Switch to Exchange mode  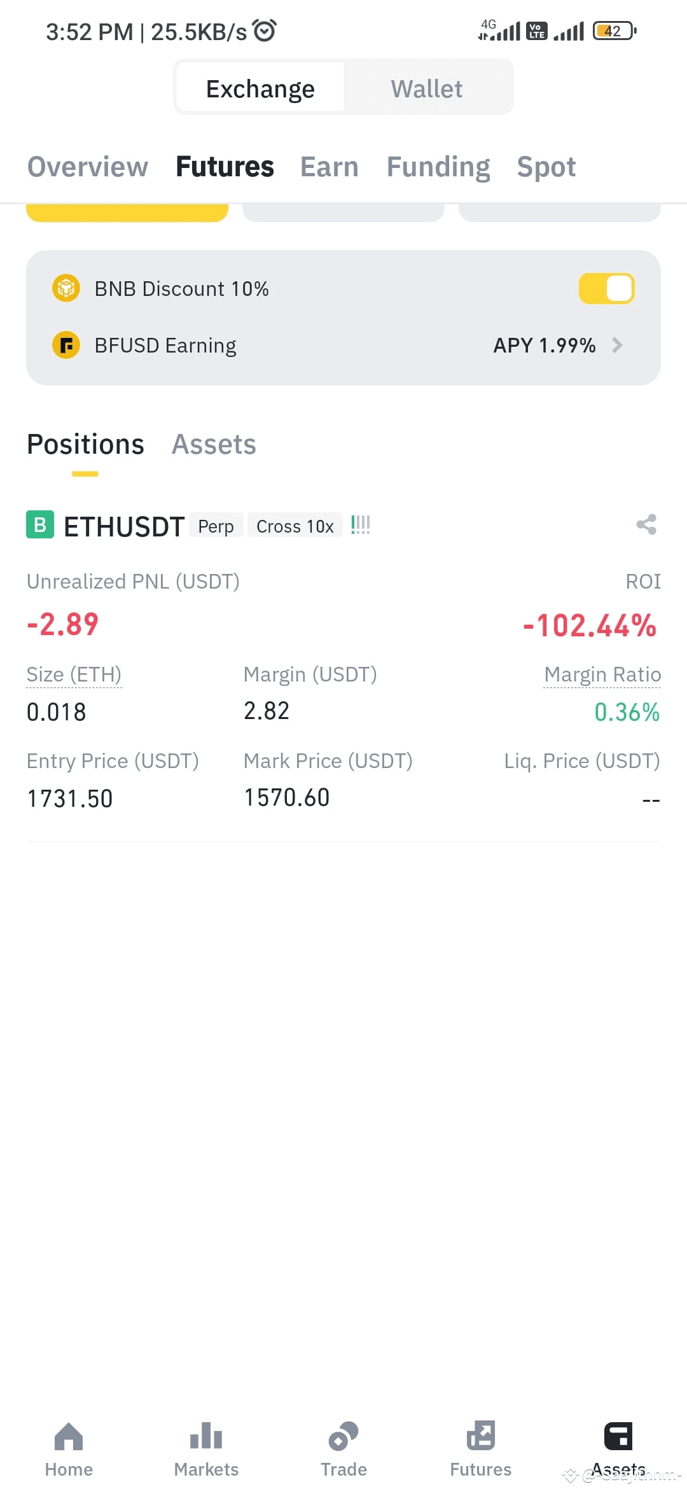(x=260, y=88)
